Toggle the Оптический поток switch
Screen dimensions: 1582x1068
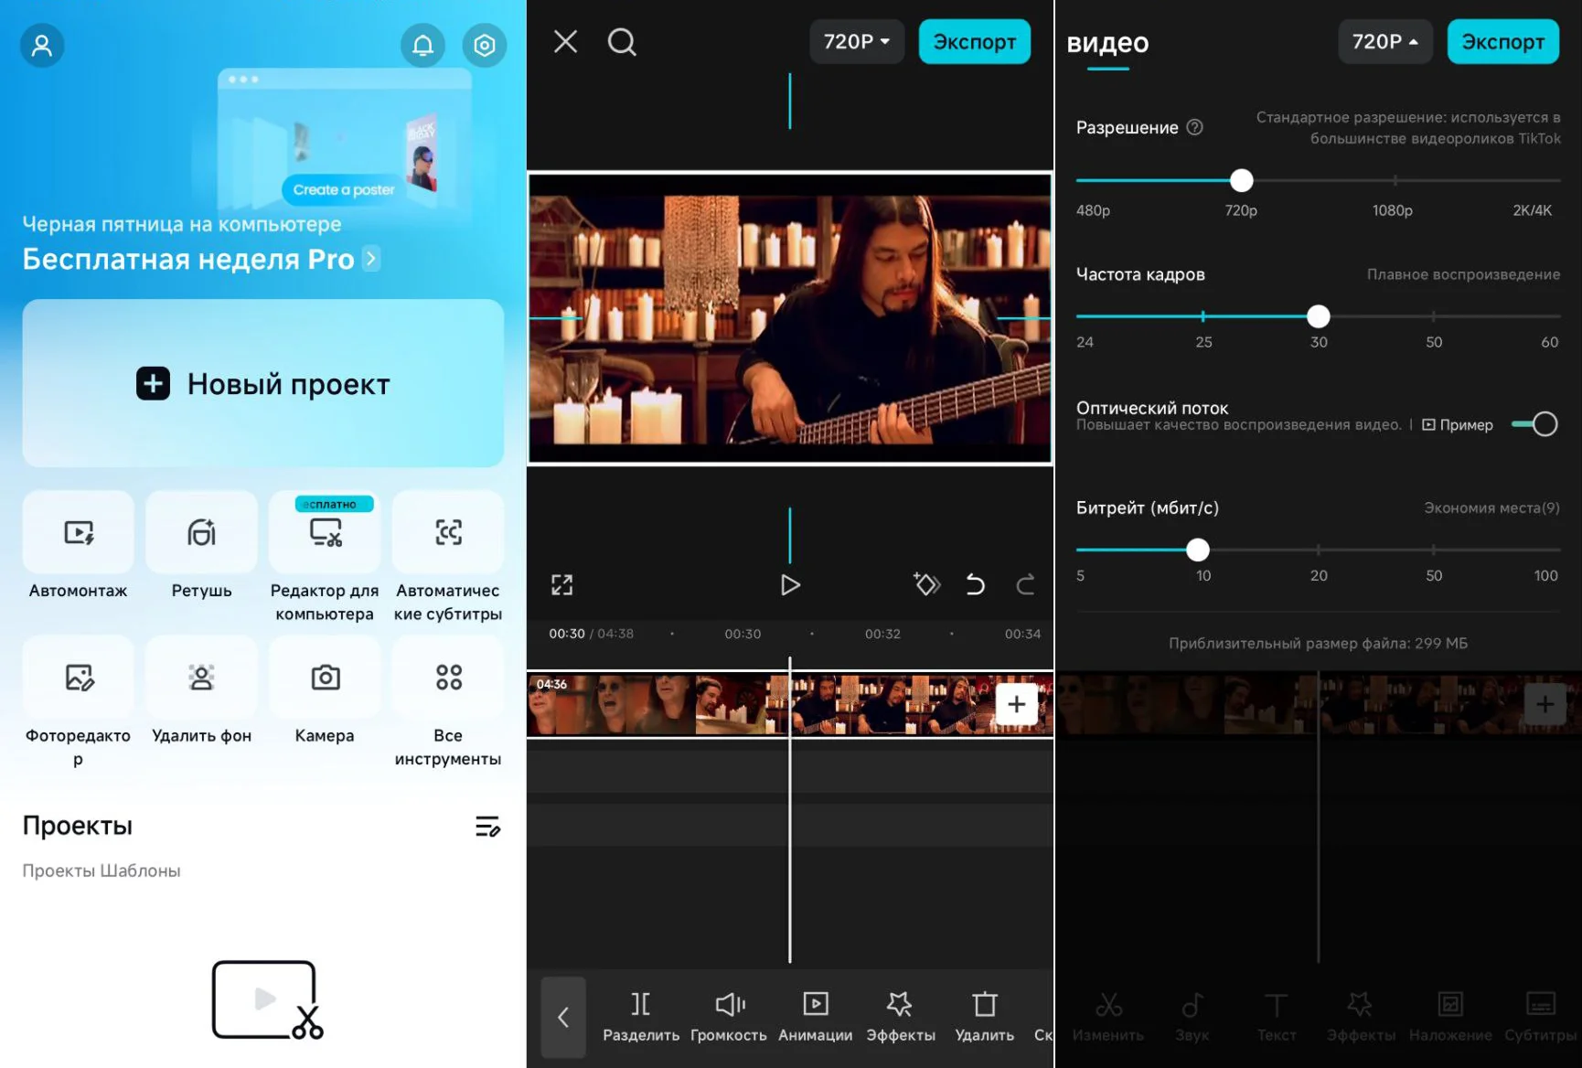pos(1534,424)
